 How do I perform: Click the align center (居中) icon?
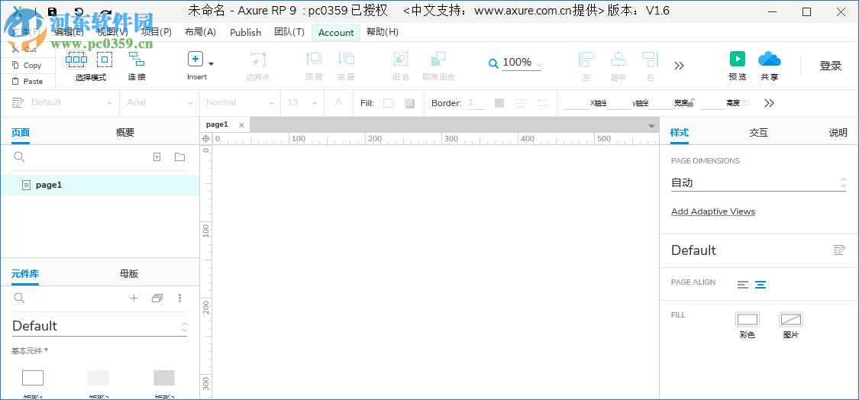[x=618, y=60]
